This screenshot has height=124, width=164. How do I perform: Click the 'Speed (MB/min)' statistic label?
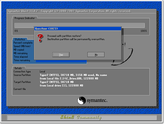[x=22, y=46]
